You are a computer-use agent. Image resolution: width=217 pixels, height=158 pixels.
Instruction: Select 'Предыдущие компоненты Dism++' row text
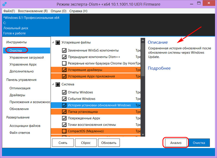[94, 57]
